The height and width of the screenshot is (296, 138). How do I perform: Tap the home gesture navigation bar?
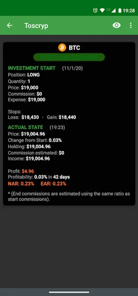(69, 292)
